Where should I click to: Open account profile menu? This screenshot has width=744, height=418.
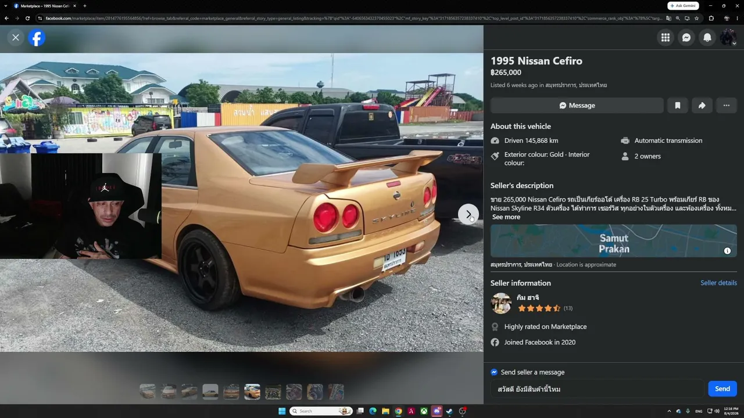click(728, 38)
